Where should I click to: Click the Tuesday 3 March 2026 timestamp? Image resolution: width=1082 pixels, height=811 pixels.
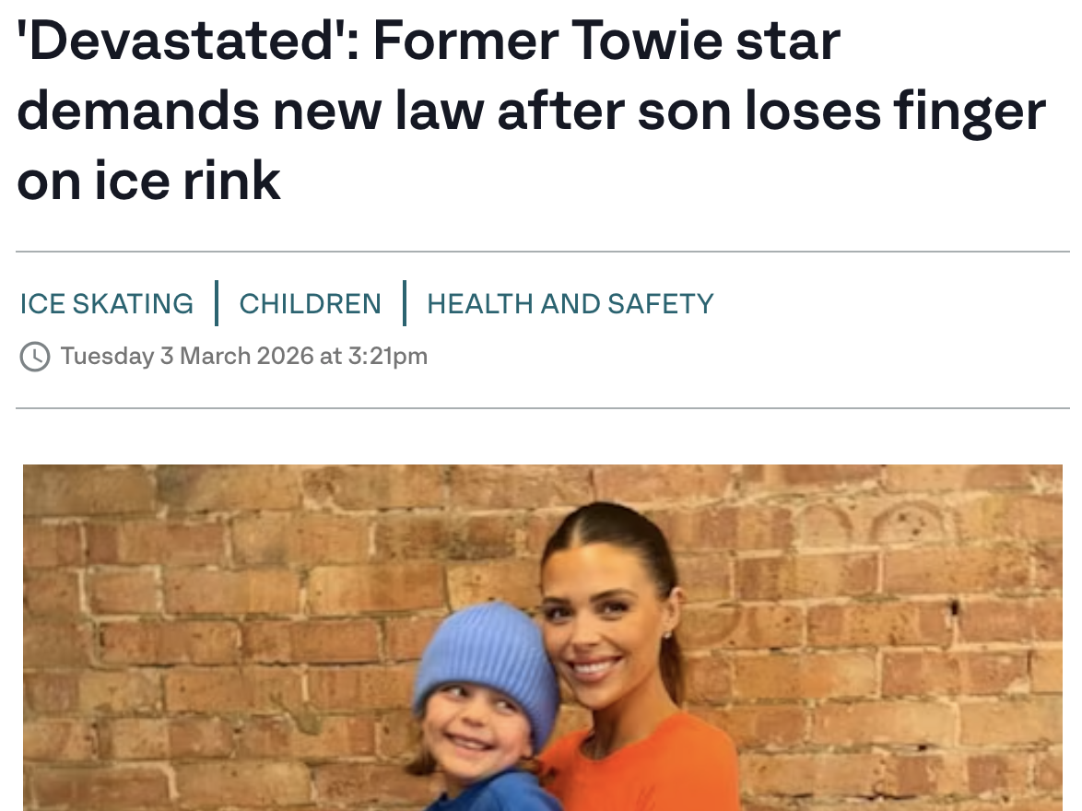(x=244, y=356)
